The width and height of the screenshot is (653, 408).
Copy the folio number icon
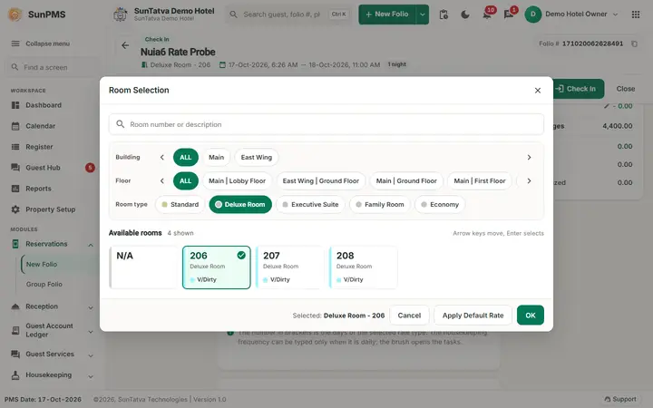[x=634, y=44]
